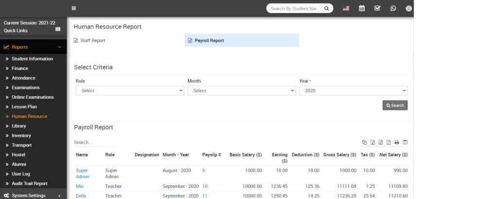
Task: Open Transport reports in sidebar
Action: tap(21, 145)
